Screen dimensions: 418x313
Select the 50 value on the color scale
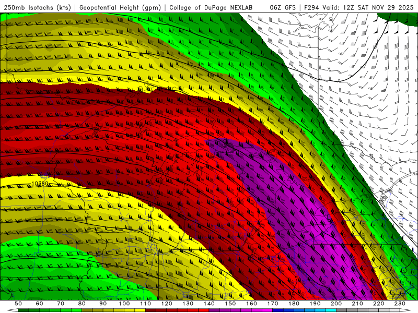18,304
